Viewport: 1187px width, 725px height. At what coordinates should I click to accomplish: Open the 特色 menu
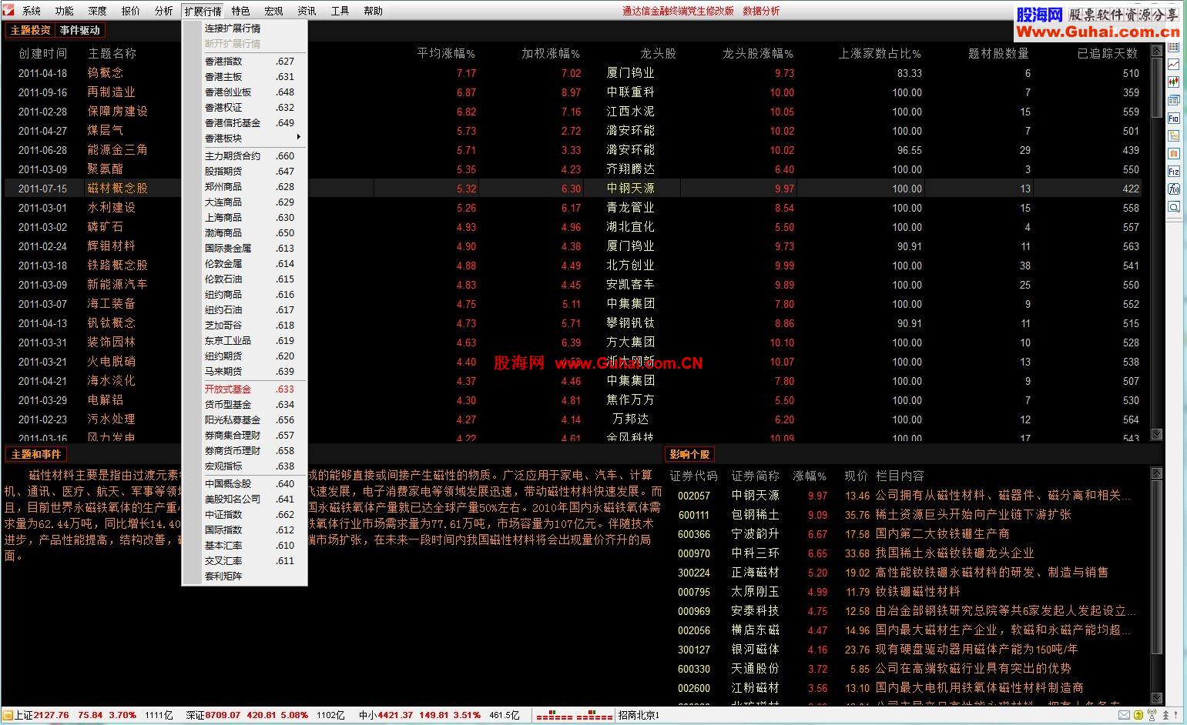tap(240, 11)
